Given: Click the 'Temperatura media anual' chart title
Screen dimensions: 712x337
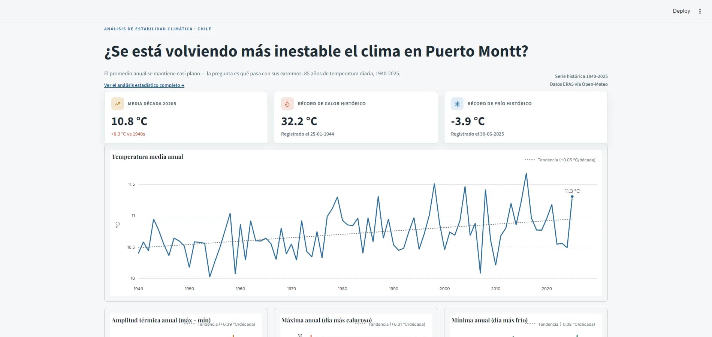Looking at the screenshot, I should click(x=147, y=157).
